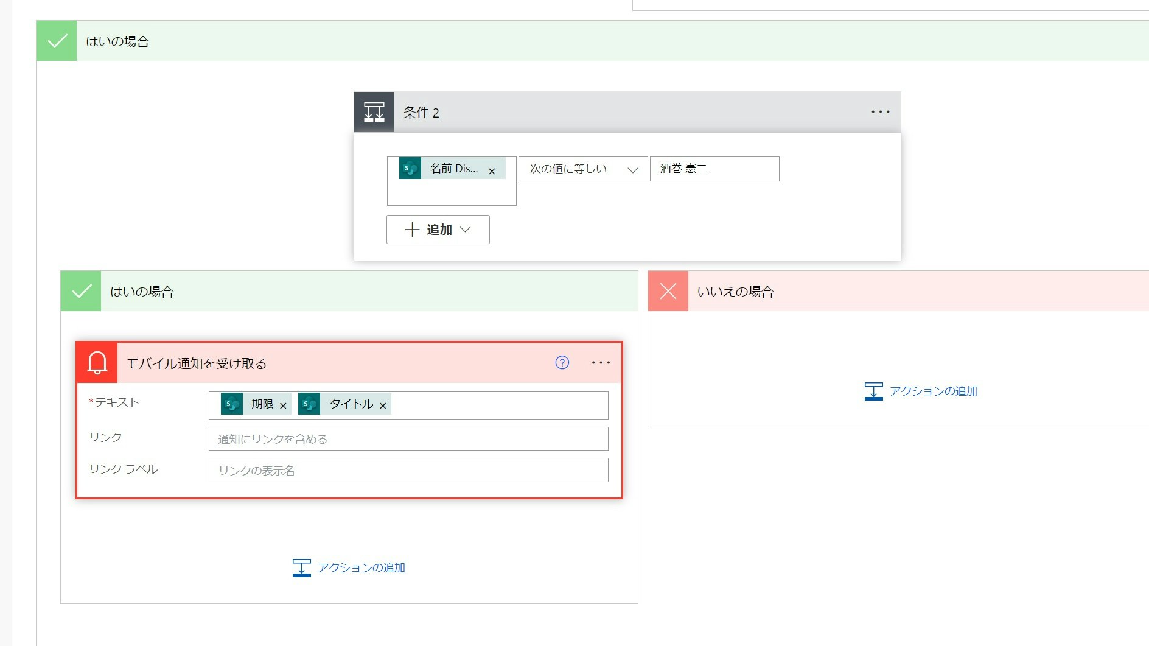Open help for モバイル通知を受け取る
The image size is (1149, 646).
pos(562,363)
